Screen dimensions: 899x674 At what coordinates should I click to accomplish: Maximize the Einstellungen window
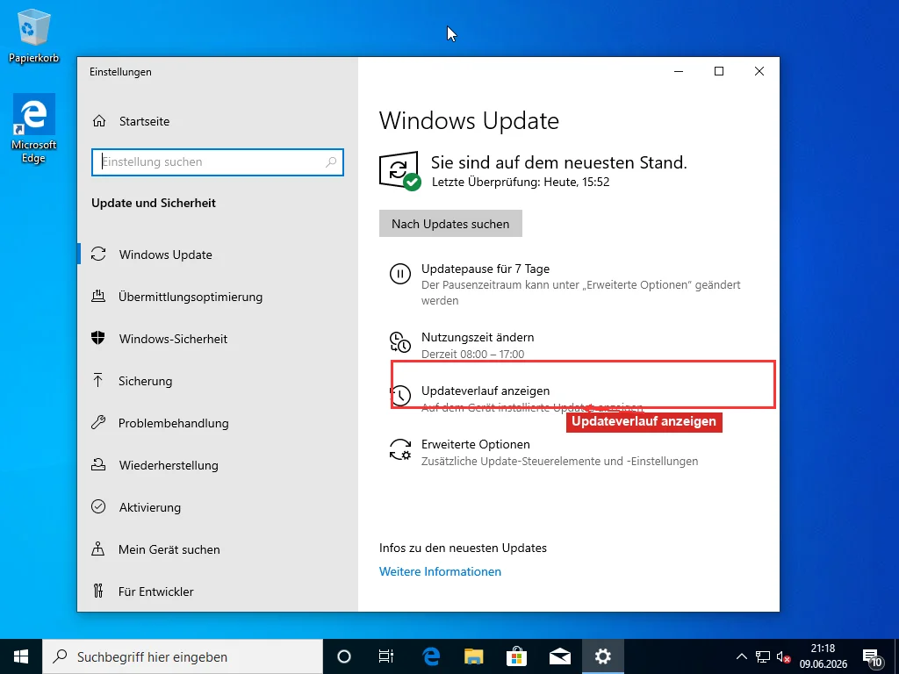pyautogui.click(x=719, y=71)
